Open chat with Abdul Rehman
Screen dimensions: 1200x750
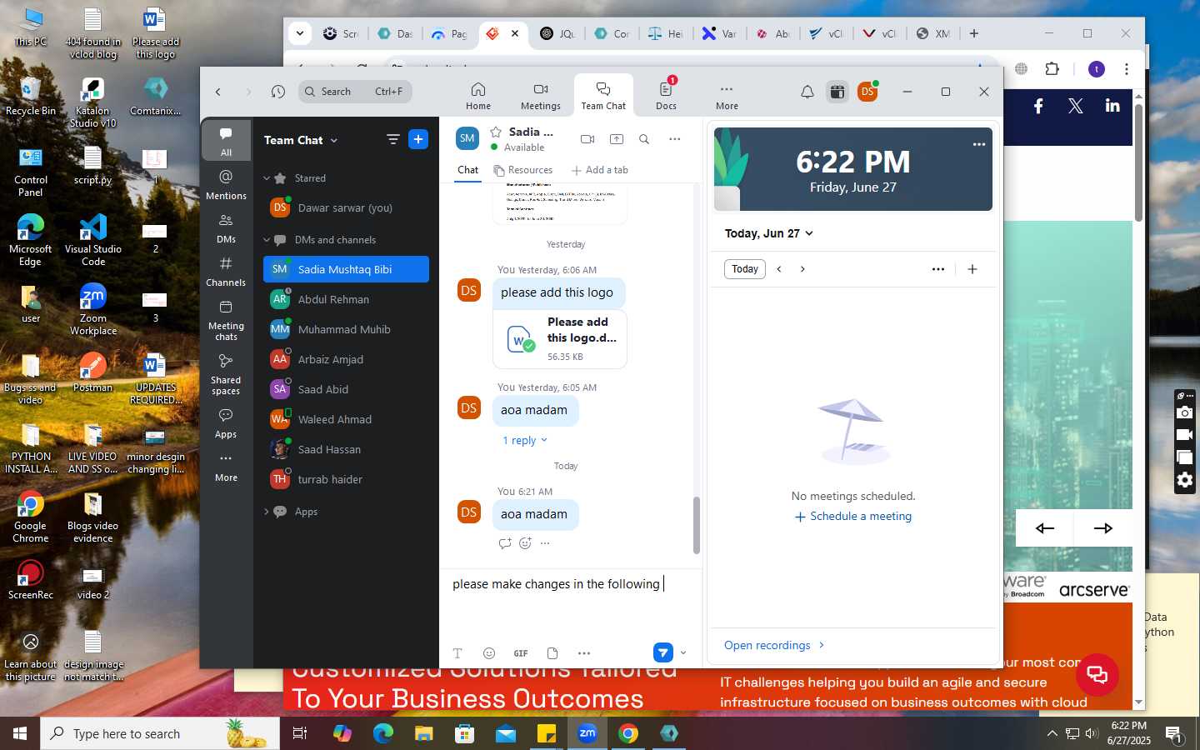click(346, 300)
